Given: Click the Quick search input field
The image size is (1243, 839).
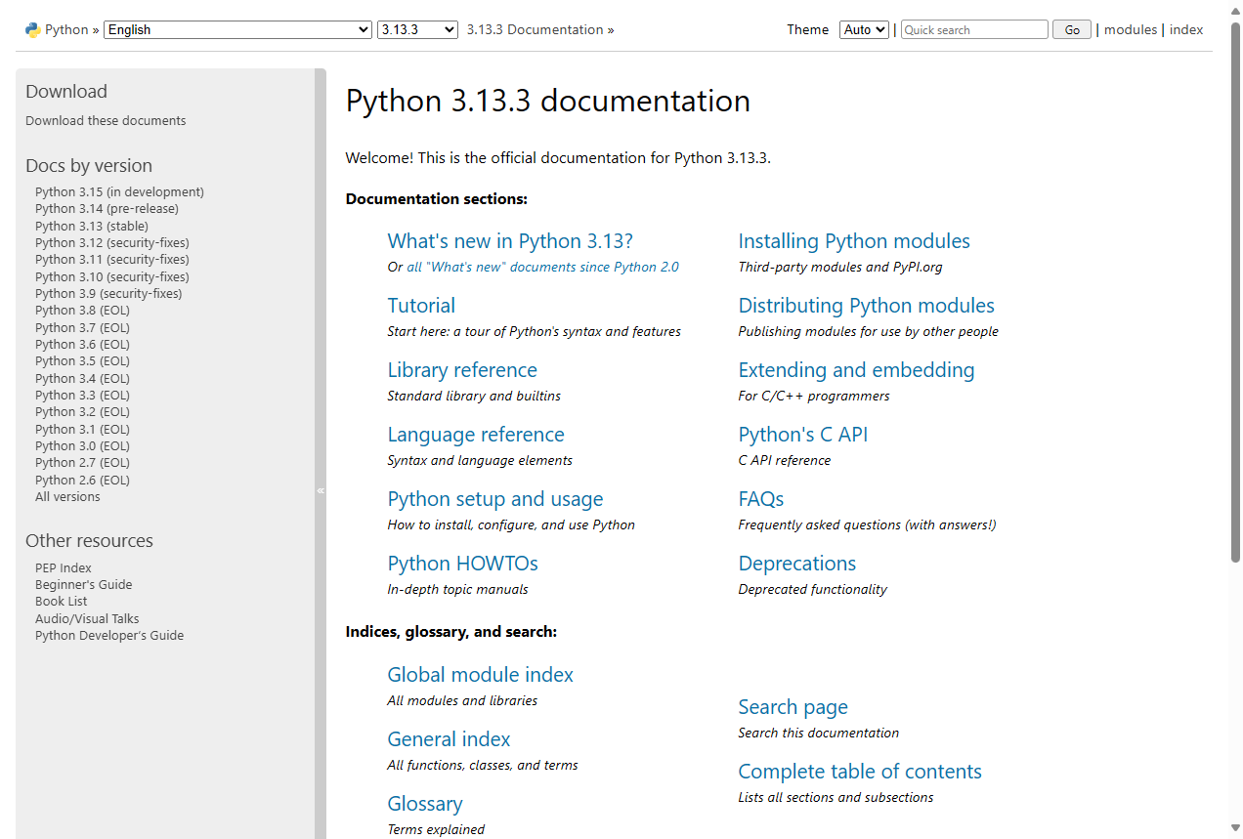Looking at the screenshot, I should [x=973, y=29].
